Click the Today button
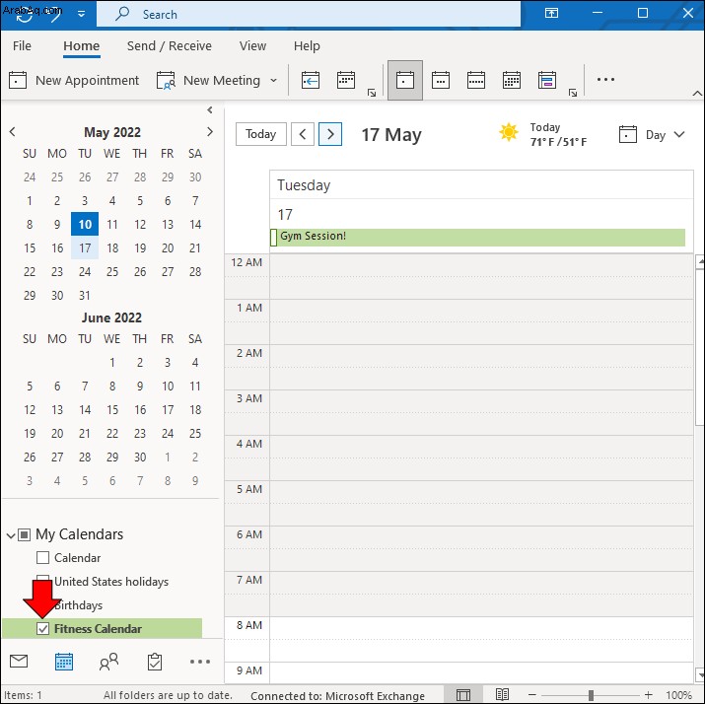Screen dimensions: 705x704 pyautogui.click(x=260, y=134)
